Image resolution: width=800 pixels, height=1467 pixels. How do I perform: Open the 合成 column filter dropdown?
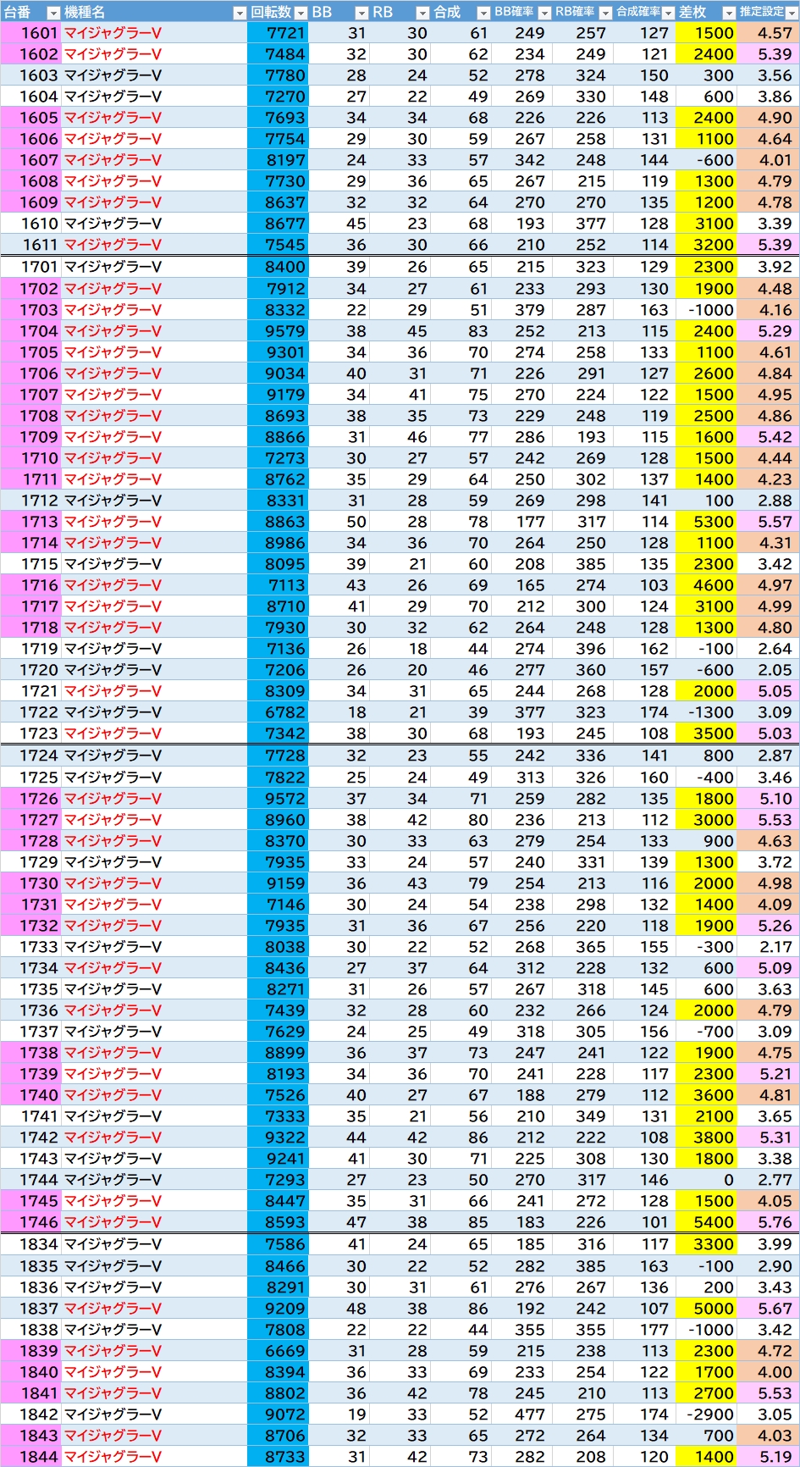pos(483,13)
